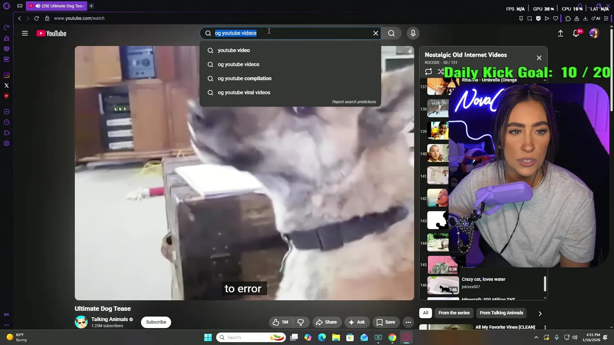Open the weather widget showing 65°F Sunny
Viewport: 614px width, 345px height.
tap(16, 337)
